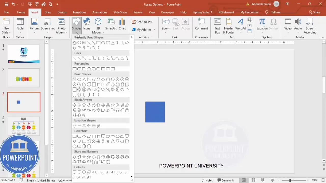Select the oval speech bubble callout
This screenshot has width=326, height=183.
pos(84,172)
